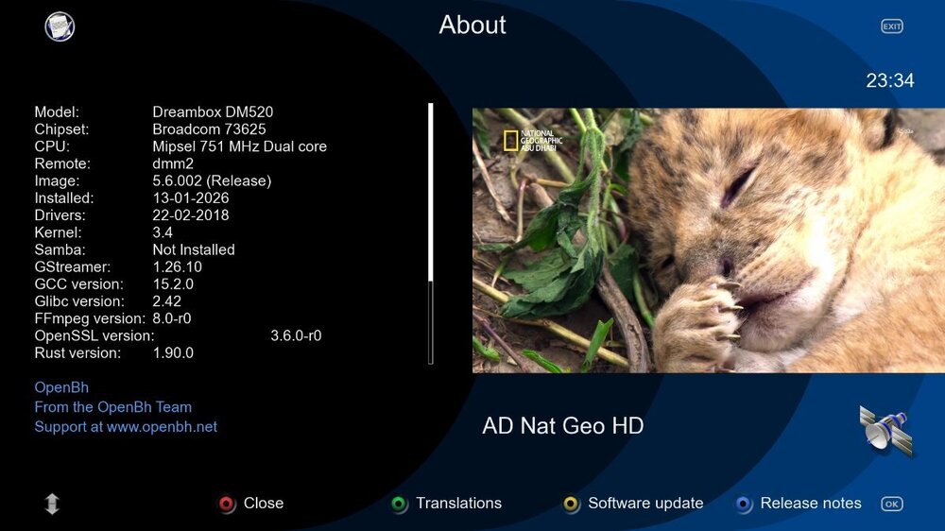Click the 5.6.002 (Release) image value

pyautogui.click(x=212, y=180)
